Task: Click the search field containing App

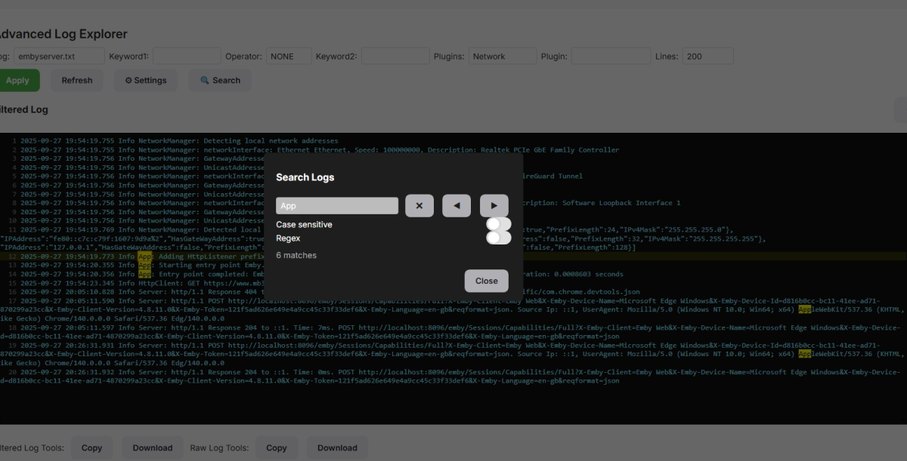Action: click(338, 205)
